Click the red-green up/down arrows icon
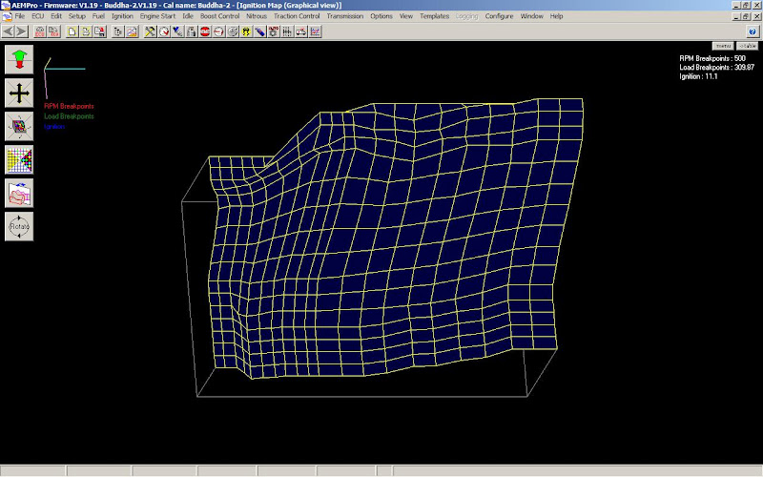The width and height of the screenshot is (763, 477). point(19,59)
